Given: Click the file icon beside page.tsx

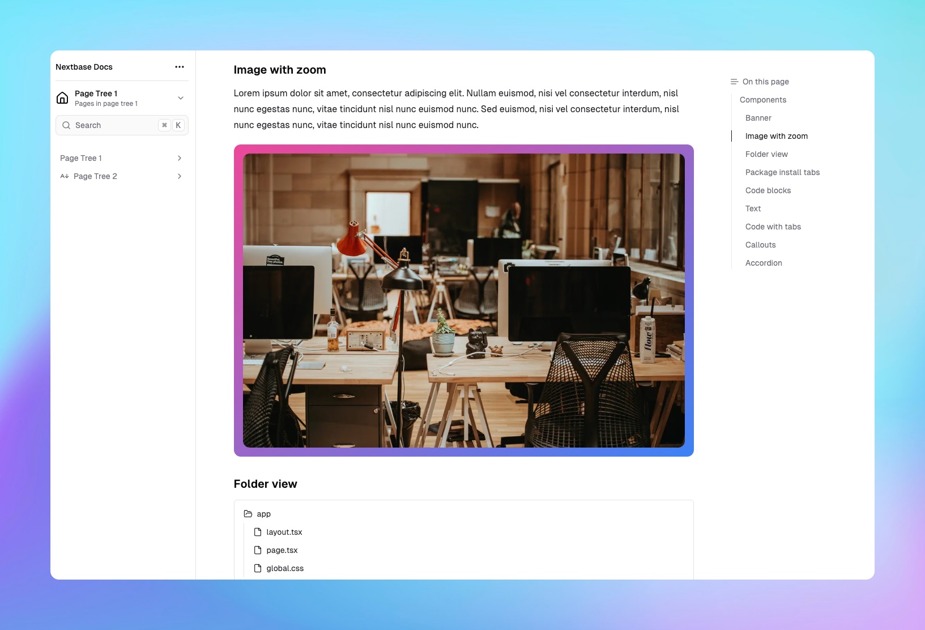Looking at the screenshot, I should pos(258,550).
